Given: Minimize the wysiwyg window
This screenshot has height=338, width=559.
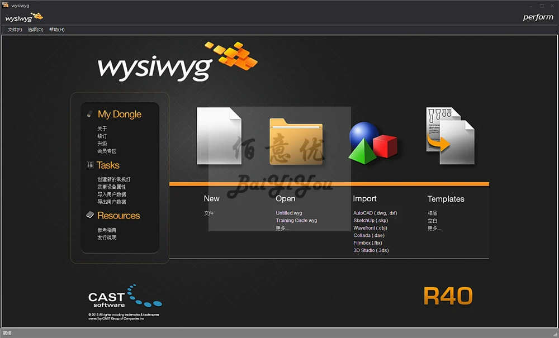Looking at the screenshot, I should pos(531,6).
